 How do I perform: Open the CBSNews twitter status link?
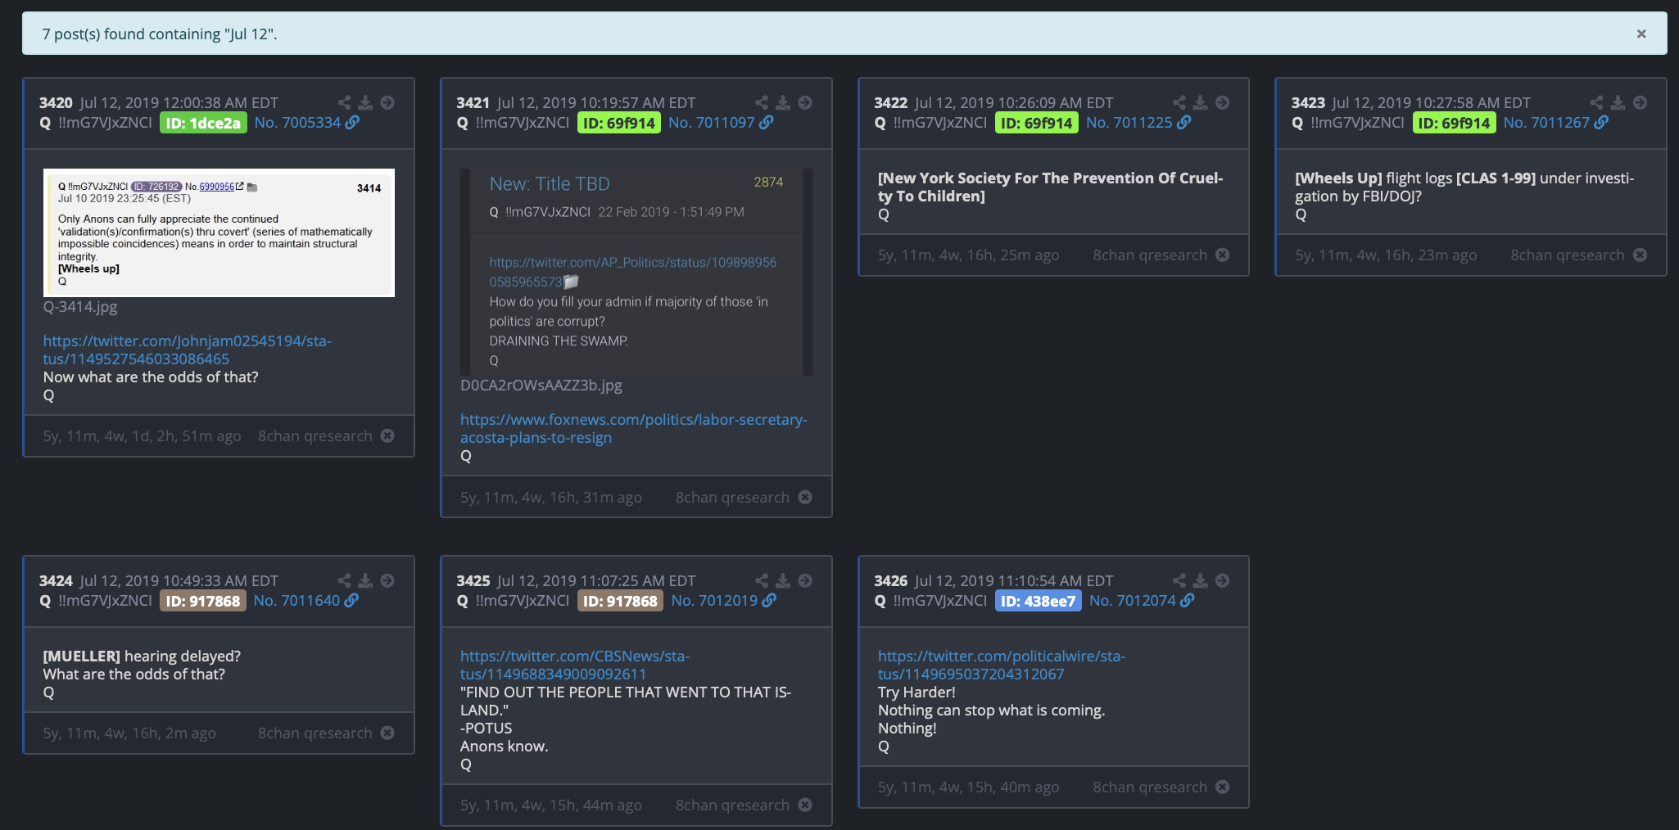(575, 665)
